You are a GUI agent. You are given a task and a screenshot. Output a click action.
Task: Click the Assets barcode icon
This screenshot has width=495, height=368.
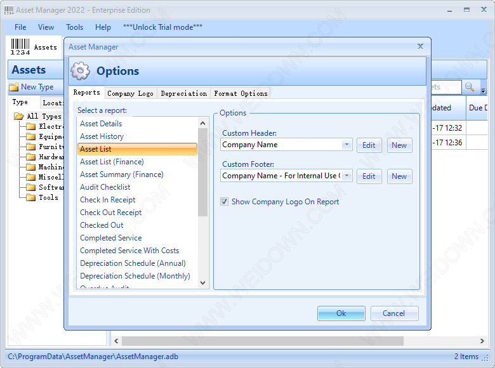click(20, 47)
